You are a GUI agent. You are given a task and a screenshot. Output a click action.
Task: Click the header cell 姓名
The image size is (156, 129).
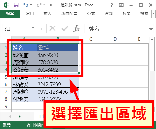coord(24,48)
